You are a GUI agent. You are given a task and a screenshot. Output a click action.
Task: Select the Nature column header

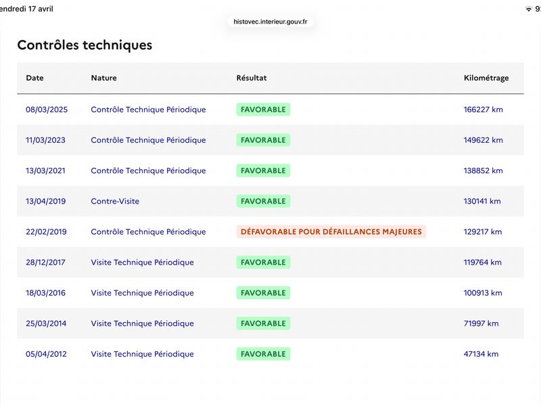[x=104, y=78]
